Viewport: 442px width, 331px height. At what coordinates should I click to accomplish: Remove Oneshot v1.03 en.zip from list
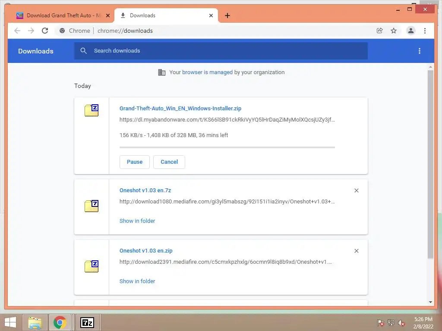click(356, 251)
